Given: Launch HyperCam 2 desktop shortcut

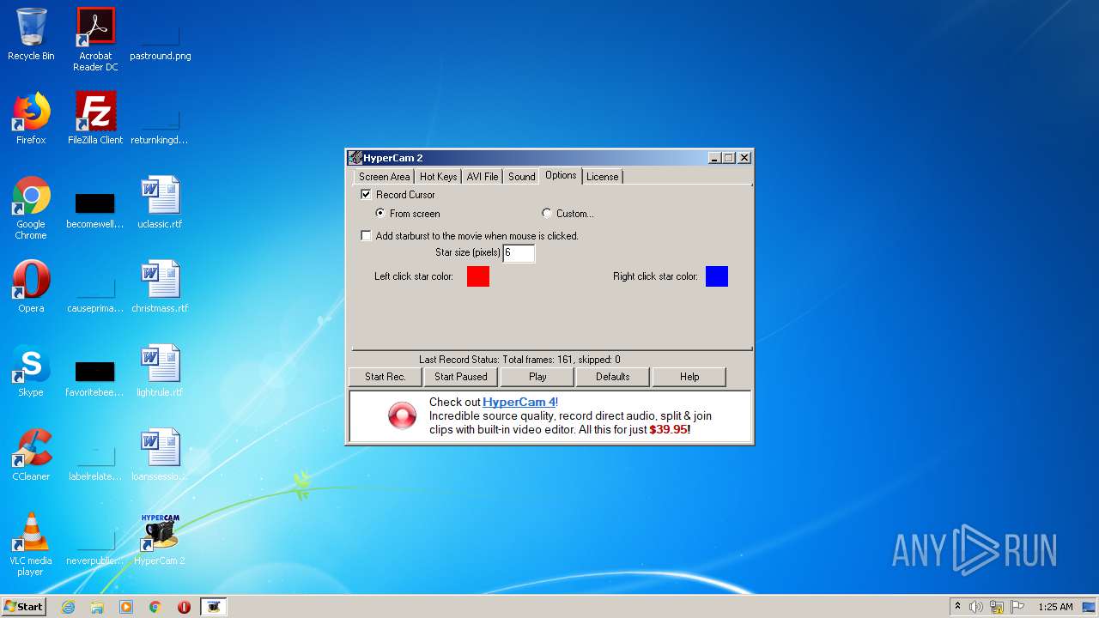Looking at the screenshot, I should click(x=160, y=539).
